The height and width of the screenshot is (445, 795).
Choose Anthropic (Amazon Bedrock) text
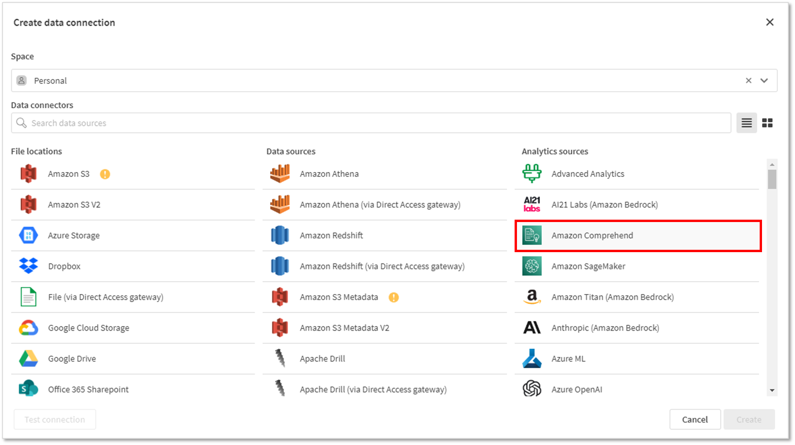[606, 328]
